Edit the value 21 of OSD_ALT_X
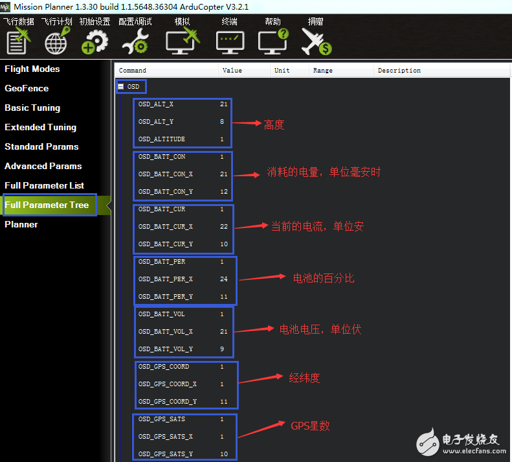 (224, 104)
